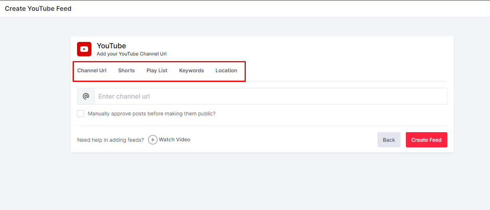Select the Play List tab
Image resolution: width=490 pixels, height=210 pixels.
click(157, 71)
